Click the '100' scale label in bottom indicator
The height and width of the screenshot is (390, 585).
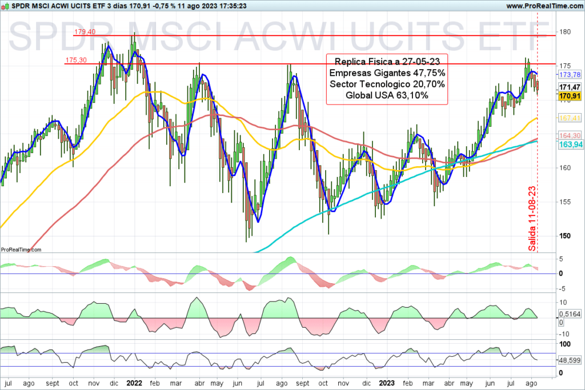coord(565,344)
